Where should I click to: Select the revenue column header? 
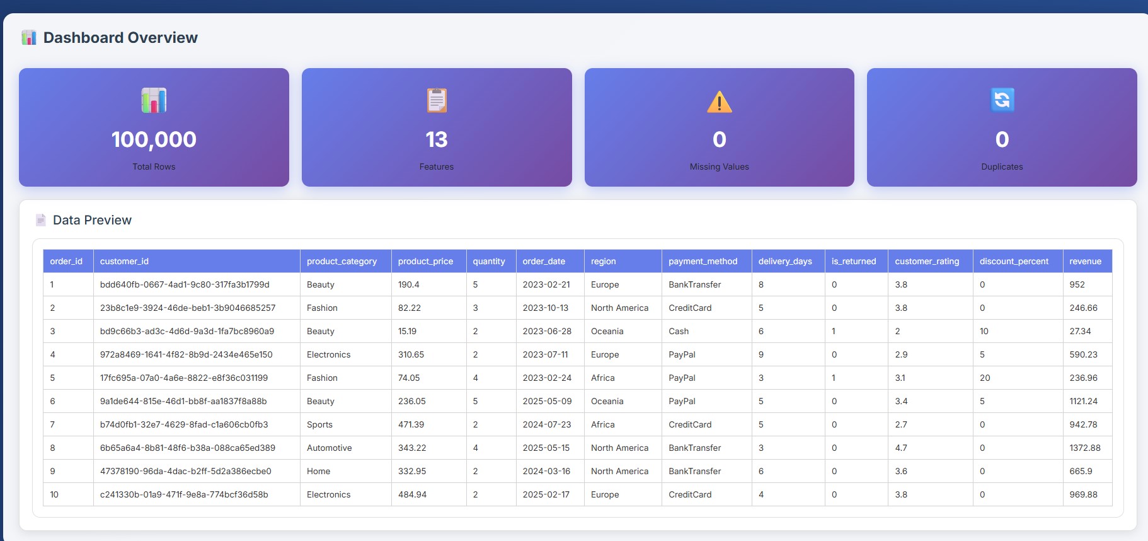1085,261
